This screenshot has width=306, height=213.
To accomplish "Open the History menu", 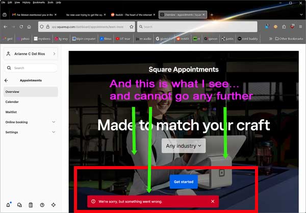I will pos(26,3).
